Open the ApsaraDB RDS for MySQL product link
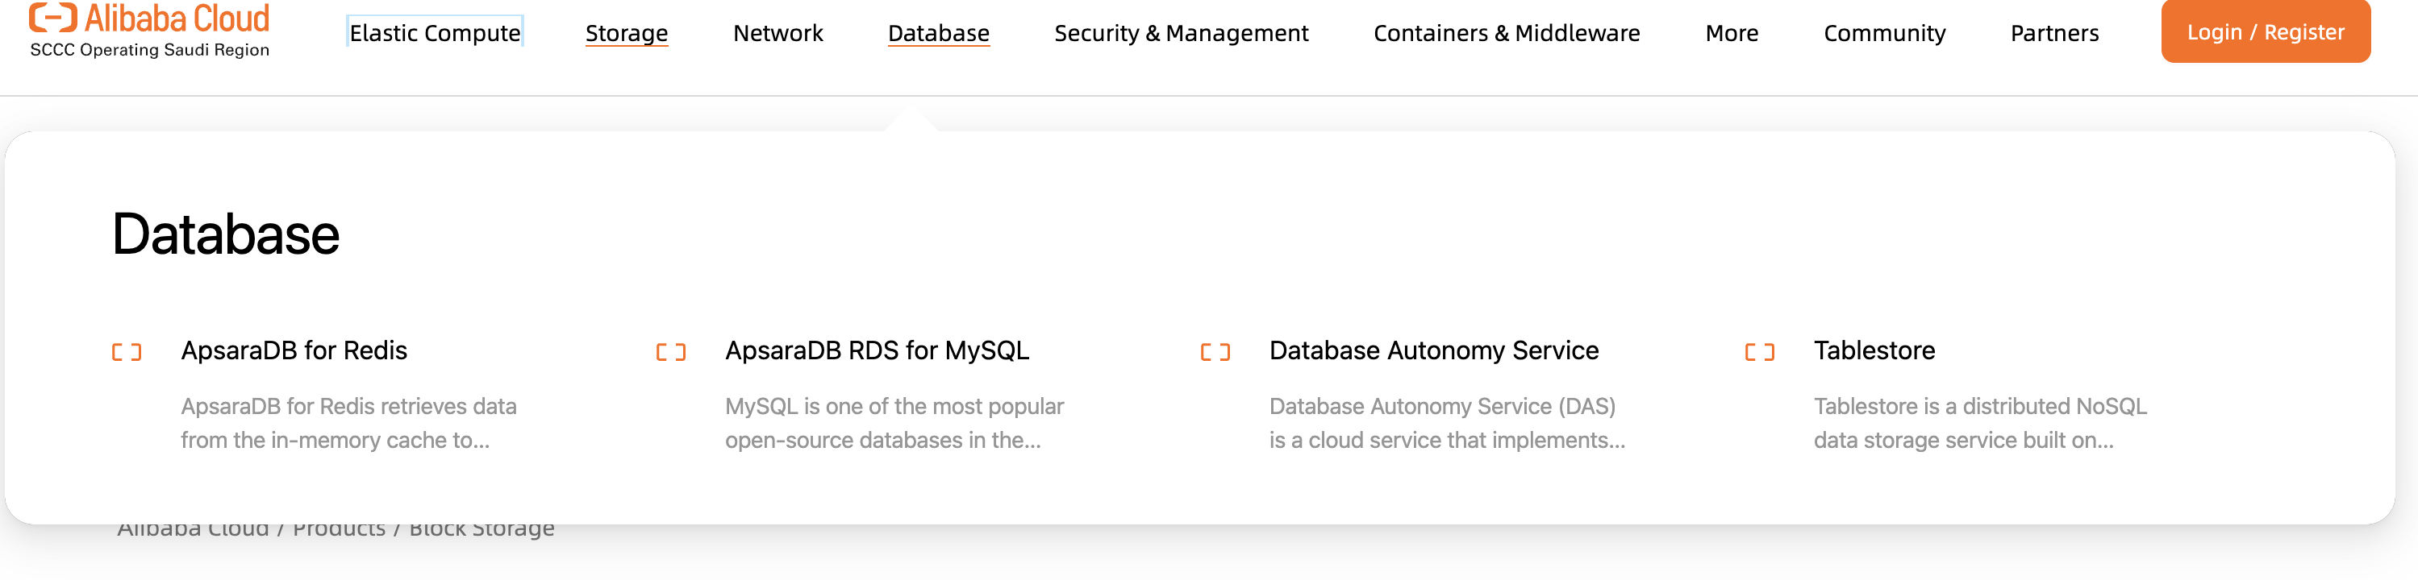This screenshot has height=580, width=2418. [877, 350]
